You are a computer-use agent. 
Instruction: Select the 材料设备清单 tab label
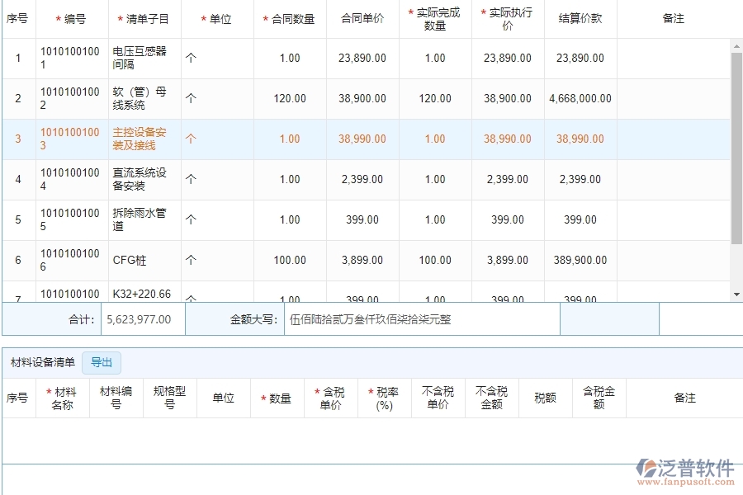tap(42, 362)
